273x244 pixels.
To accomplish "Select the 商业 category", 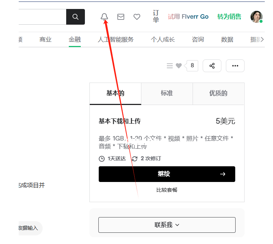I will point(46,40).
